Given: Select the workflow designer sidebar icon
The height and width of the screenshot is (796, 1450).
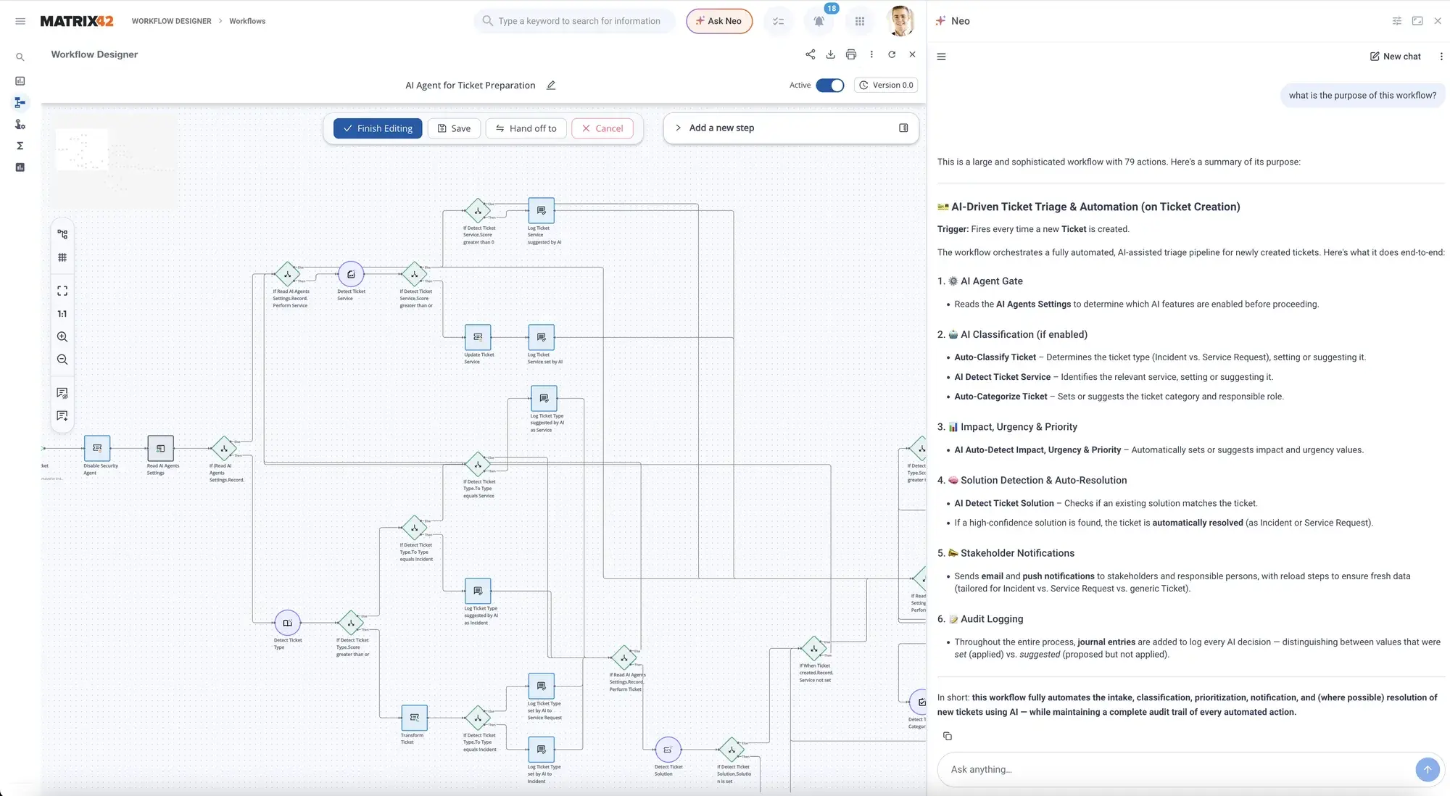Looking at the screenshot, I should 20,103.
